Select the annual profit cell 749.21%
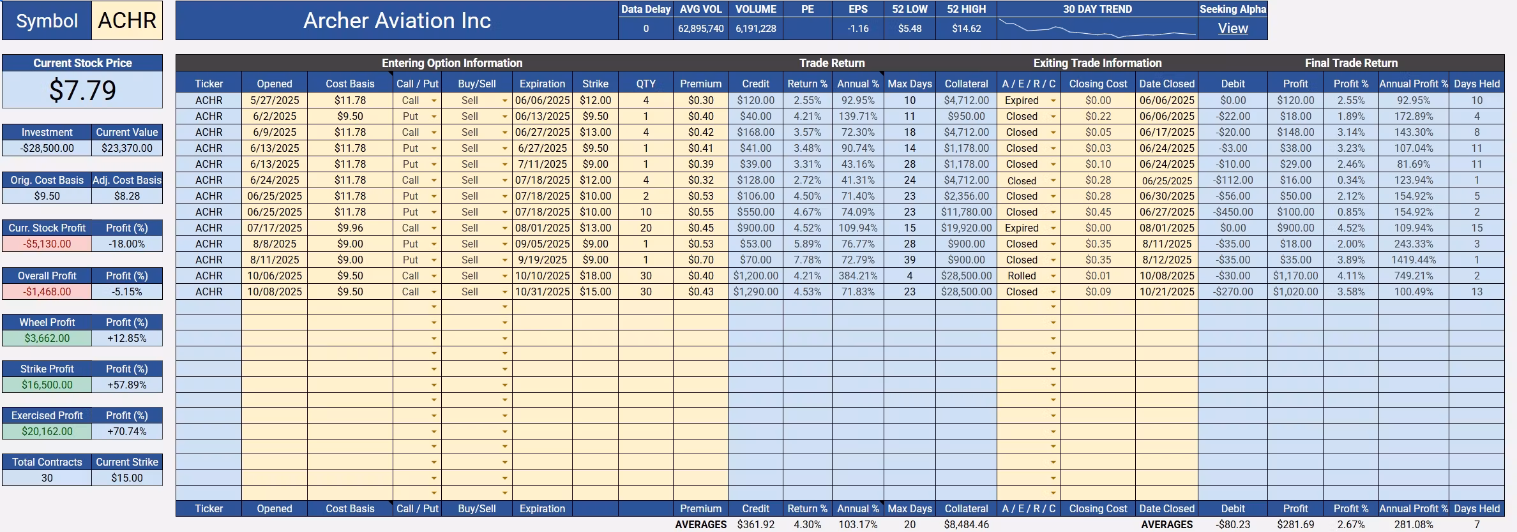 (x=1414, y=276)
